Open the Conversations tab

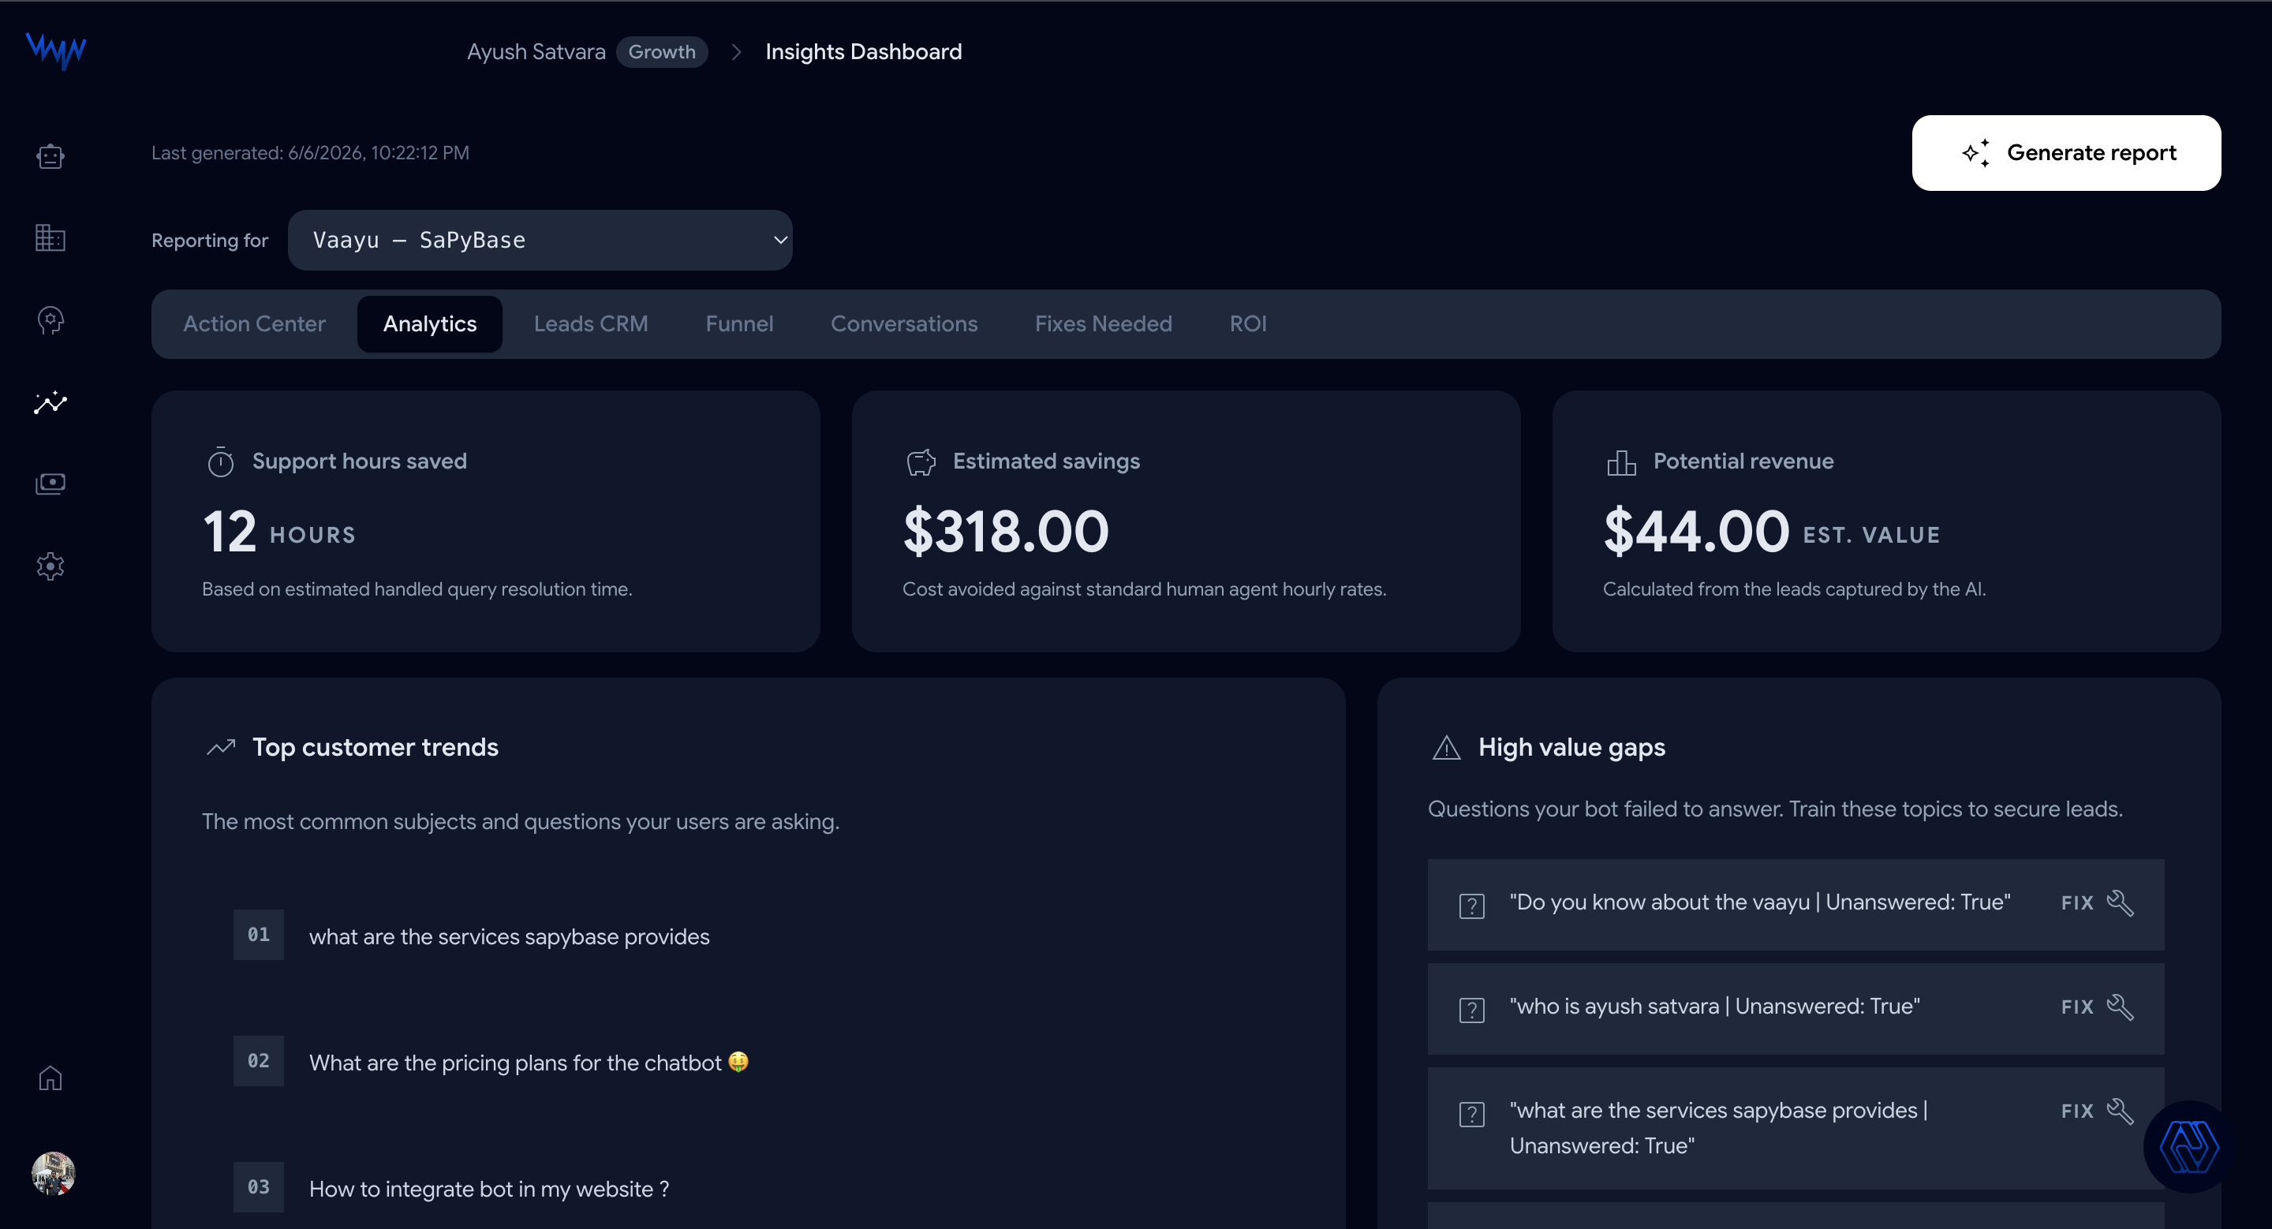904,323
